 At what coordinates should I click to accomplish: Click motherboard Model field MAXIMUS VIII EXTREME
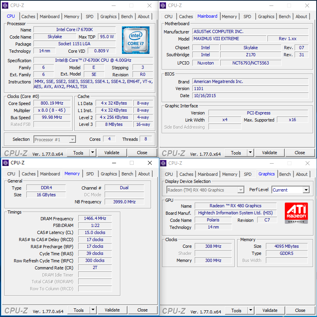click(229, 39)
